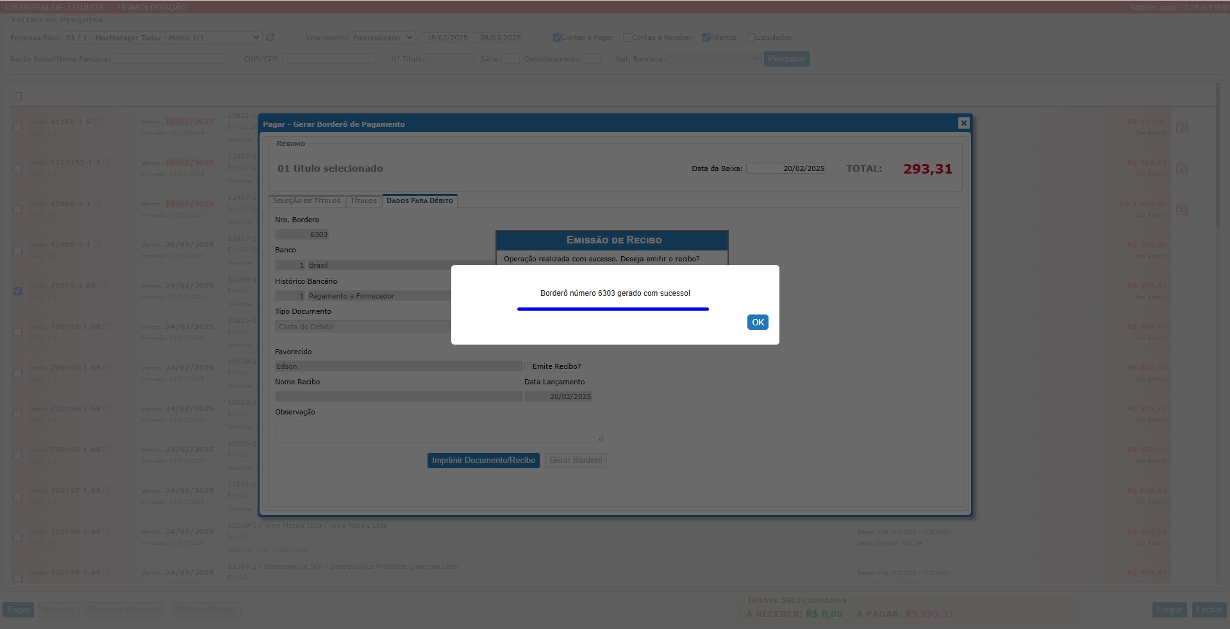The image size is (1230, 629).
Task: Open document link icon for 1213153-1-3
Action: (106, 163)
